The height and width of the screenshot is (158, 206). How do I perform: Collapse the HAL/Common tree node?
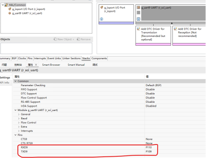3,5
